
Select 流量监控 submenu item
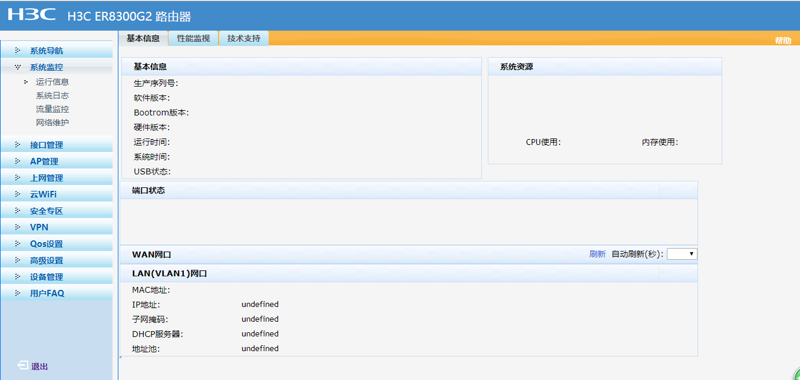click(x=52, y=109)
